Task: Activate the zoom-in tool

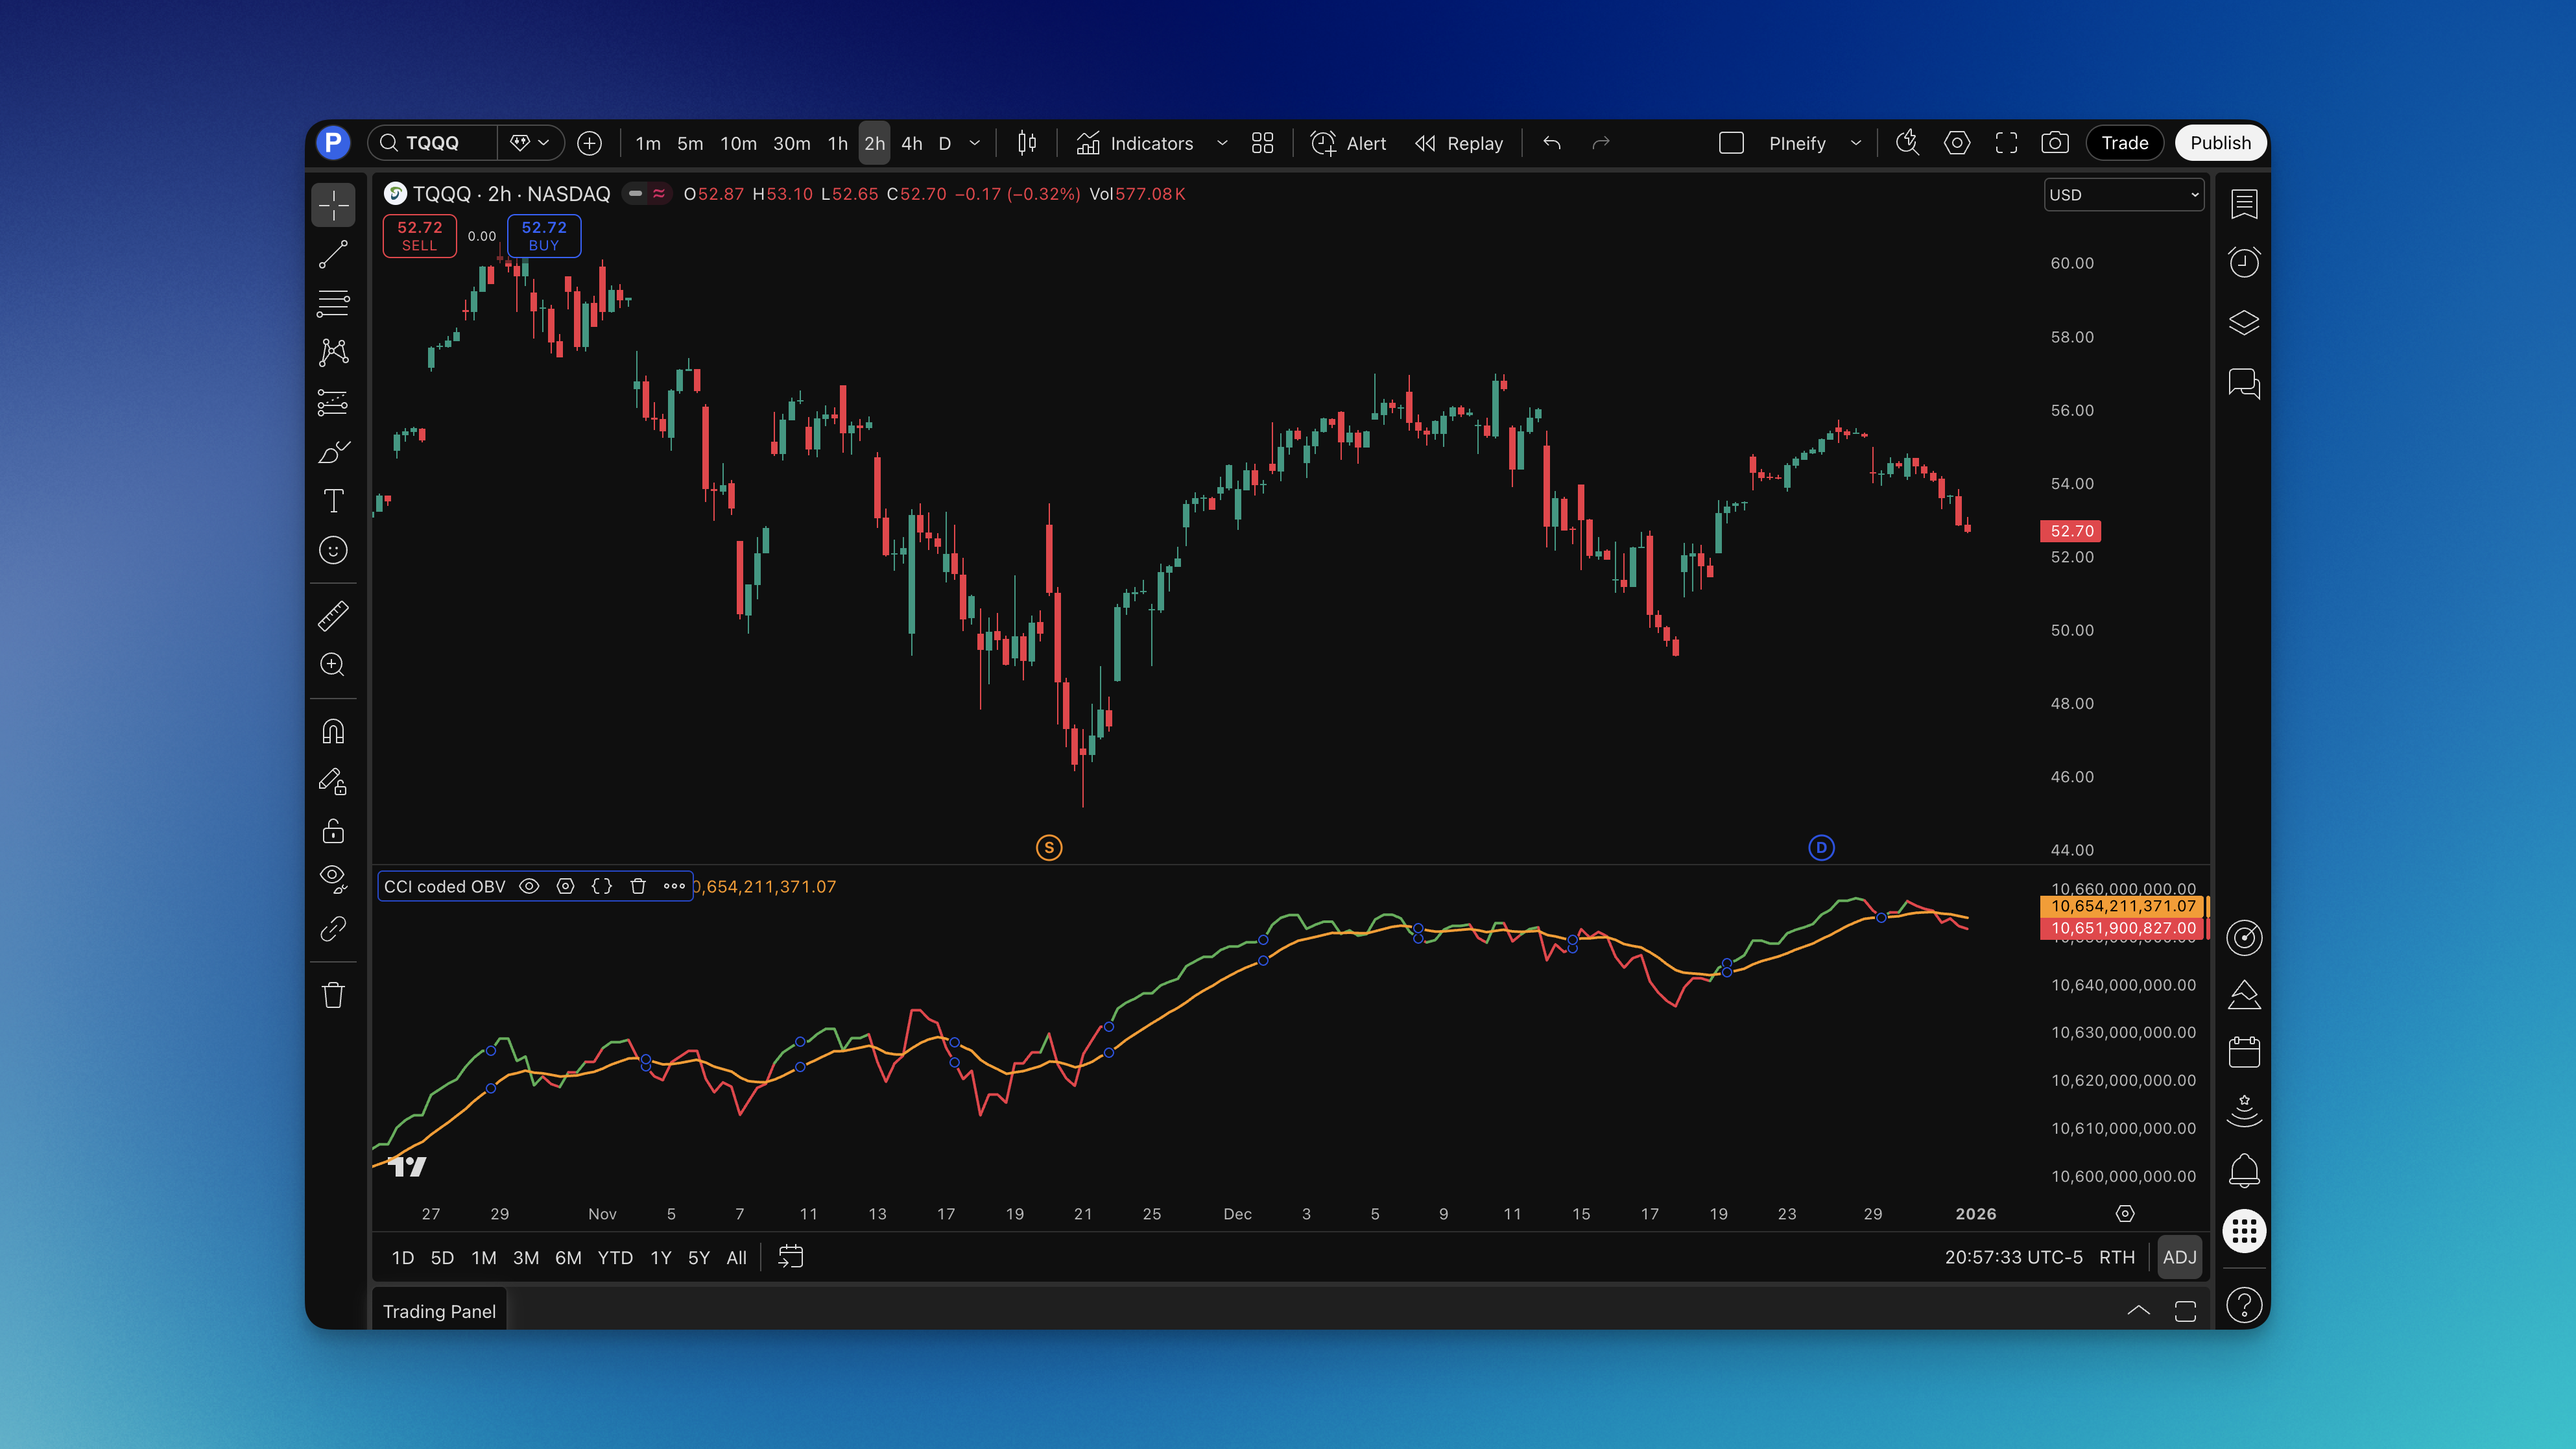Action: point(333,664)
